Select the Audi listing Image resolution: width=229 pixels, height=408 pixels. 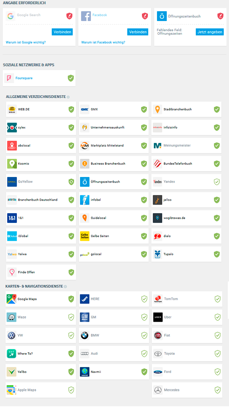[x=114, y=354]
